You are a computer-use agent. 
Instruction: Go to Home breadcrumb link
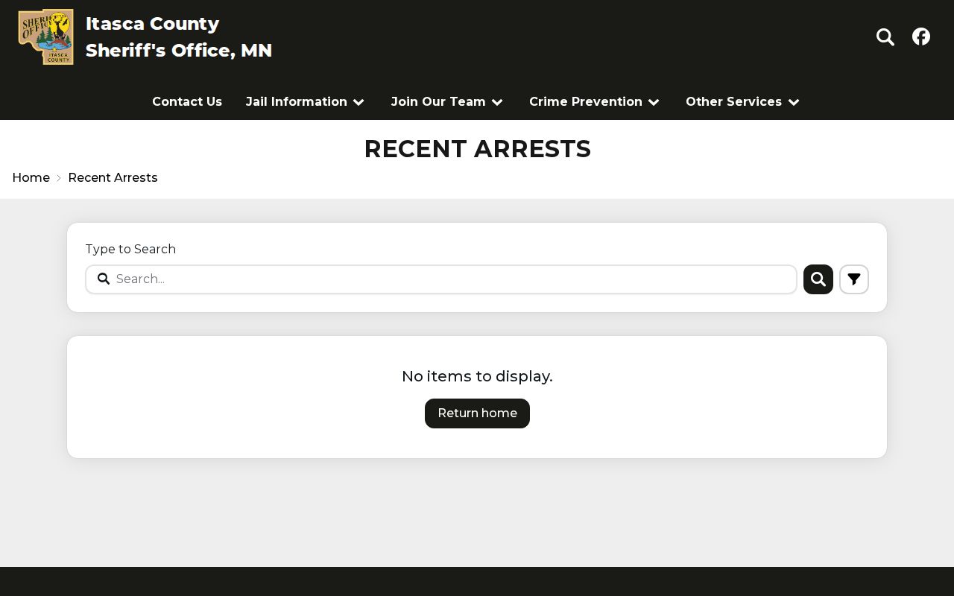click(31, 177)
